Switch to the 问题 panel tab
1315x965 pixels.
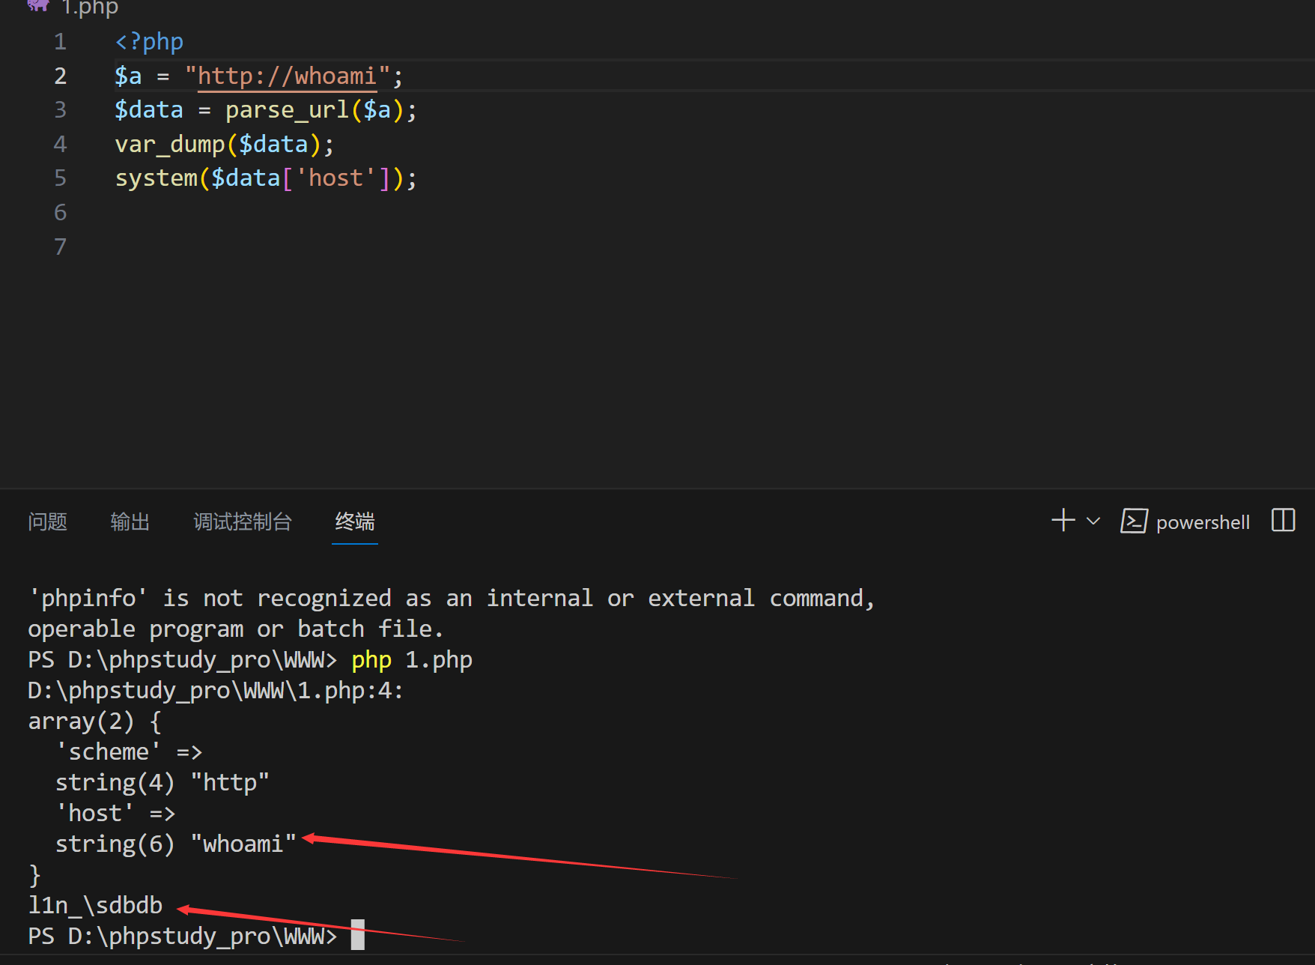(x=48, y=521)
